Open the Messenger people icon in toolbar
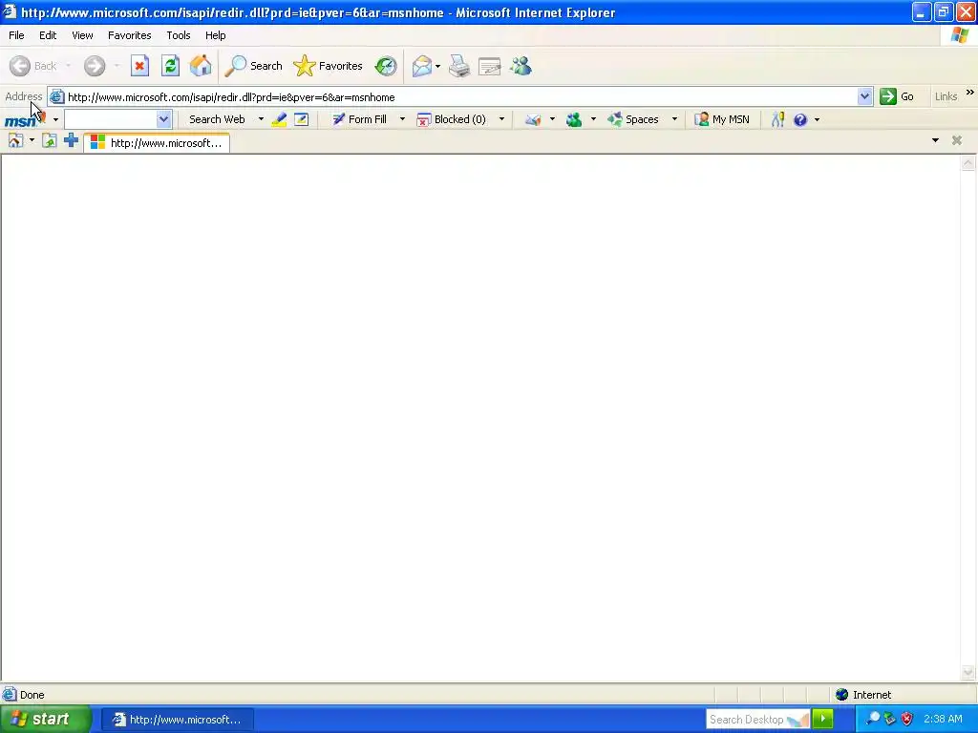The height and width of the screenshot is (733, 978). pos(521,66)
